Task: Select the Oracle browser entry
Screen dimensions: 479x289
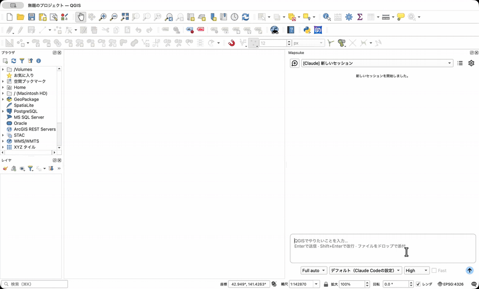Action: 21,123
